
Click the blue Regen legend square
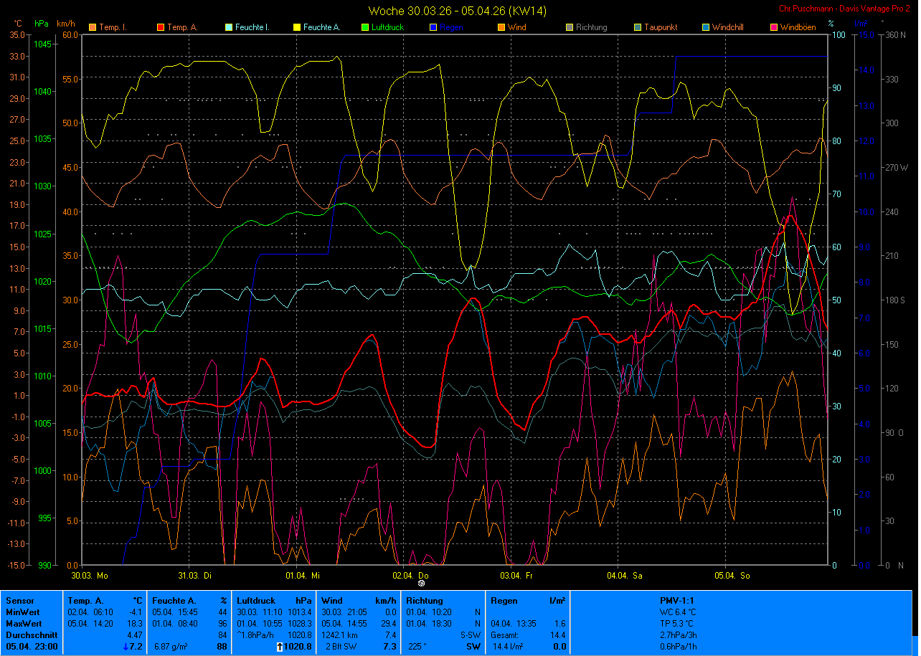[433, 28]
